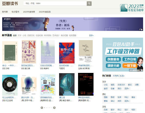Screen dimensions: 145x113
Task: Open 更多» link for new books
Action: pos(91,35)
